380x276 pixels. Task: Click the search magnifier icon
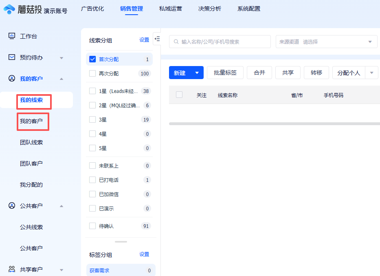[176, 42]
